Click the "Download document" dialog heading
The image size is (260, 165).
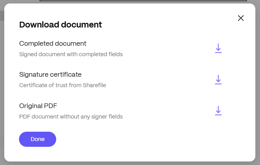tap(60, 25)
